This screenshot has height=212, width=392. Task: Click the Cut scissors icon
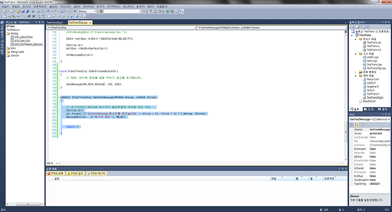(x=33, y=11)
